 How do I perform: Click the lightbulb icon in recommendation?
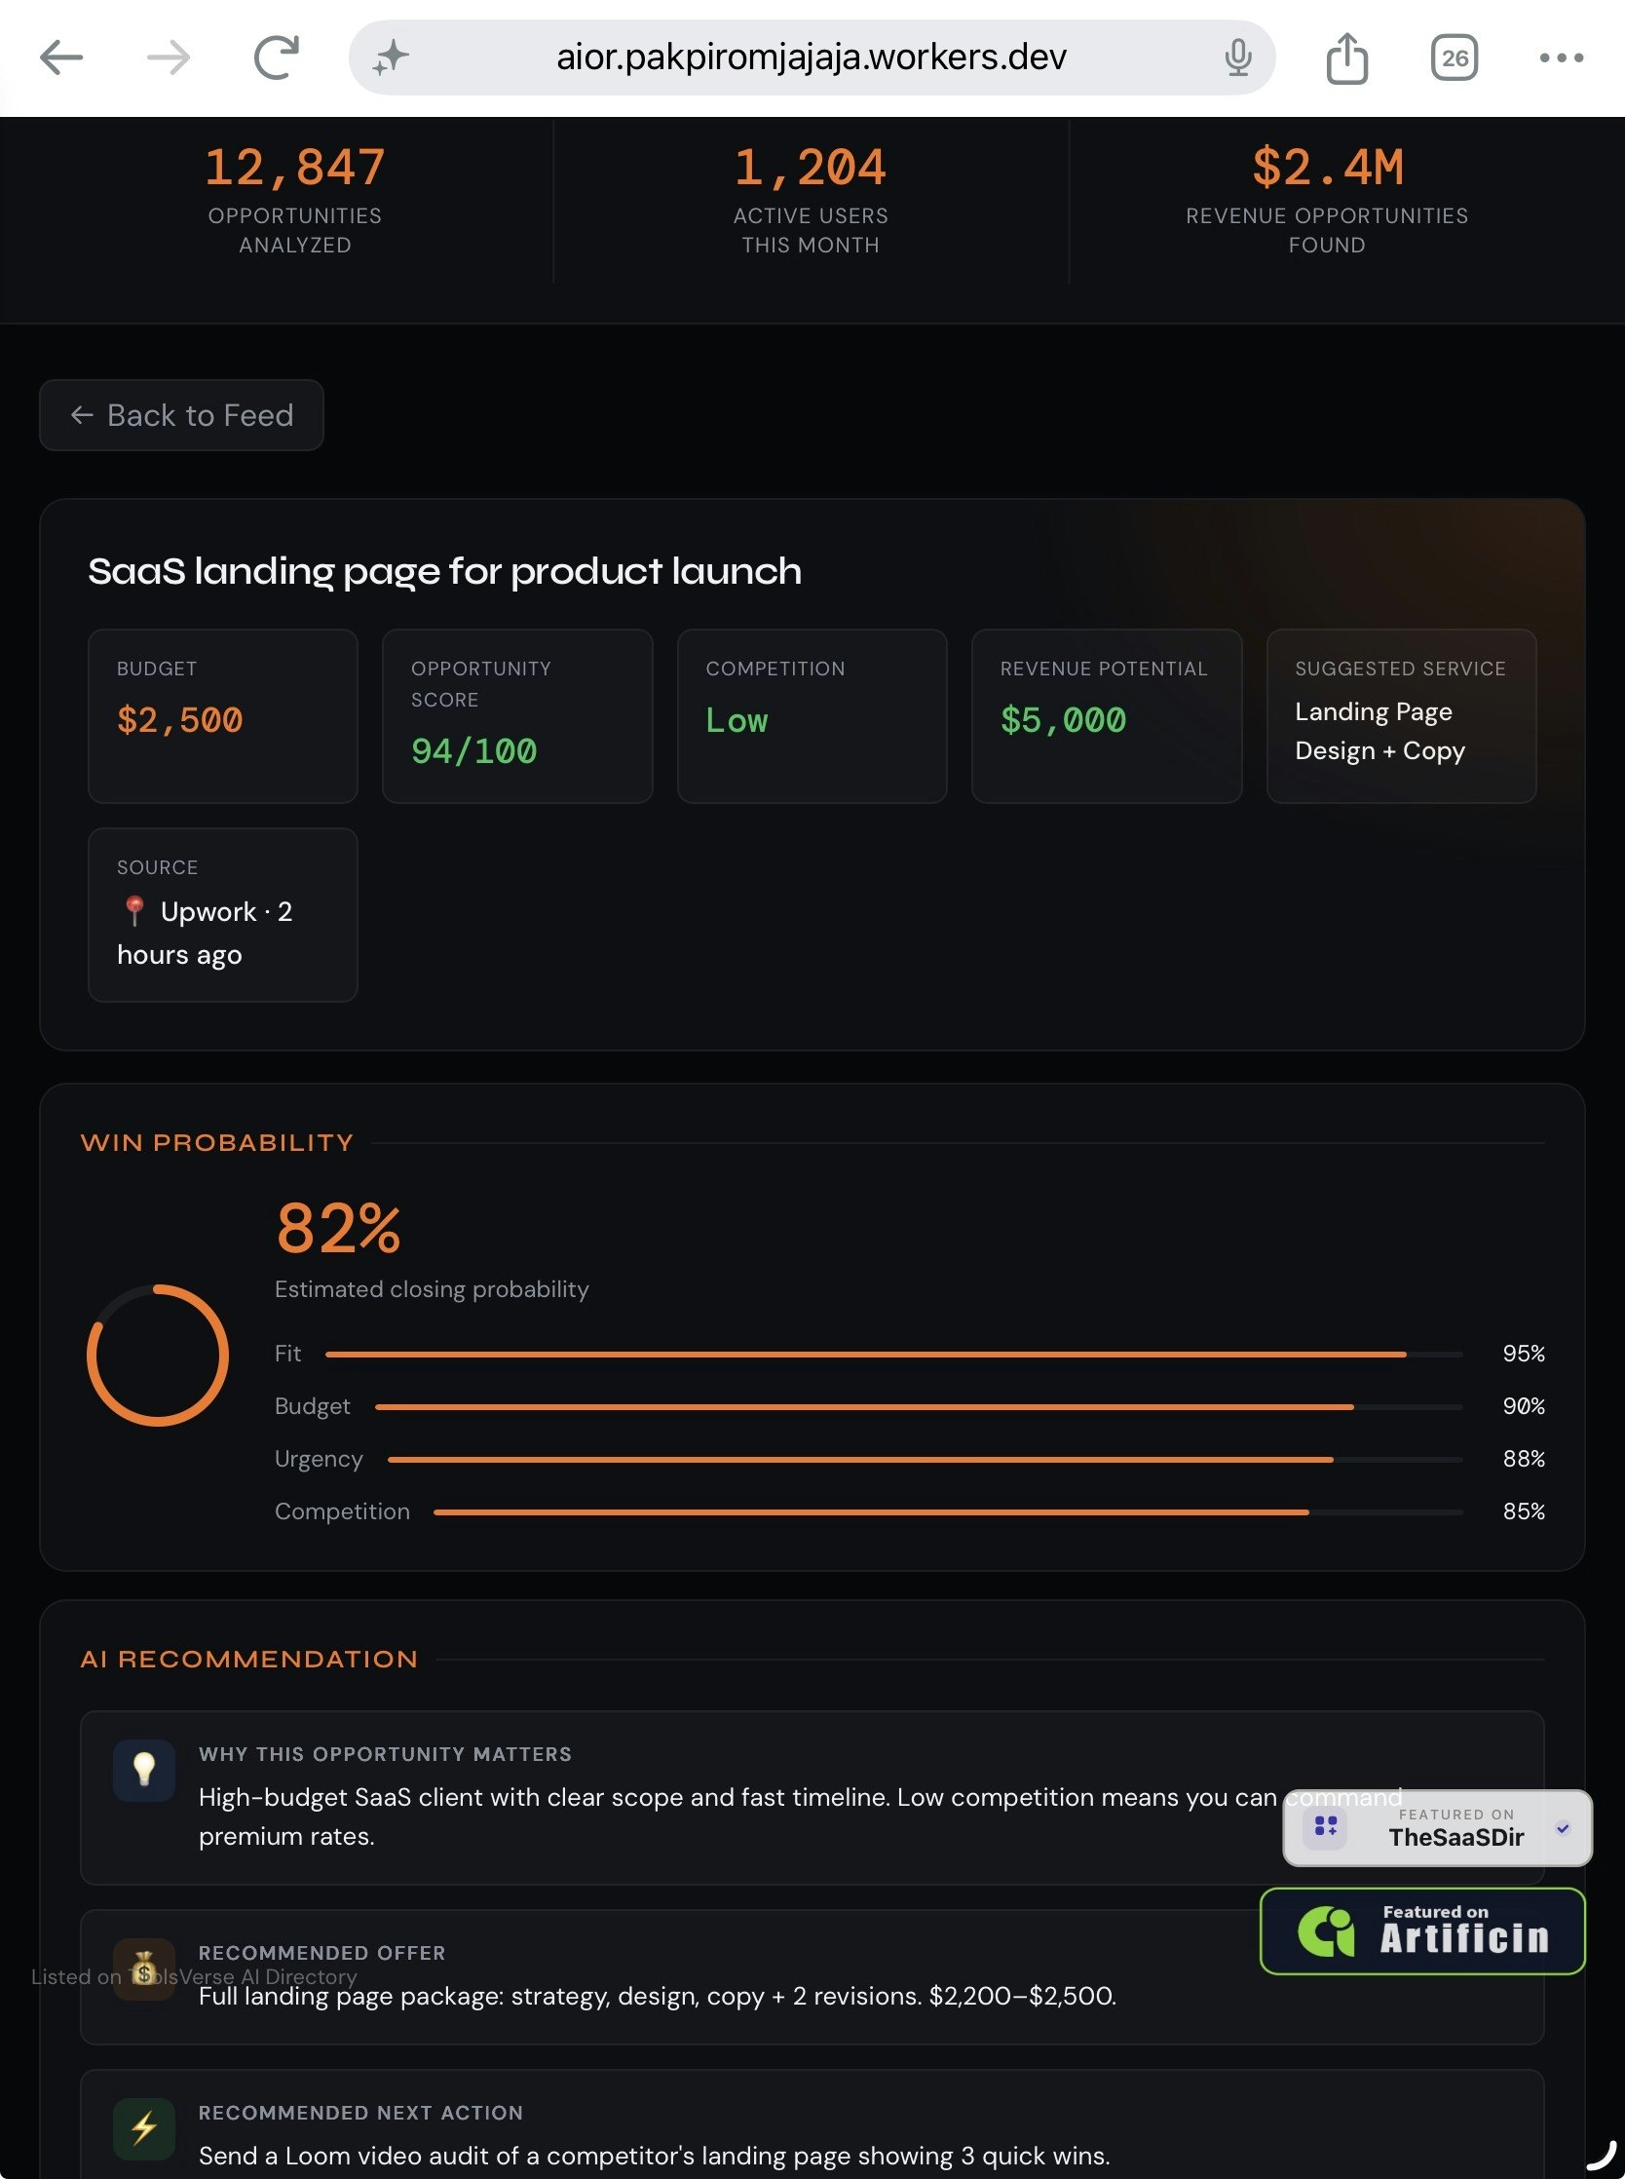point(143,1770)
